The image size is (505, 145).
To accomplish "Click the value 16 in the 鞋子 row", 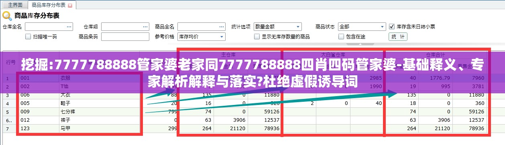I will [x=209, y=103].
